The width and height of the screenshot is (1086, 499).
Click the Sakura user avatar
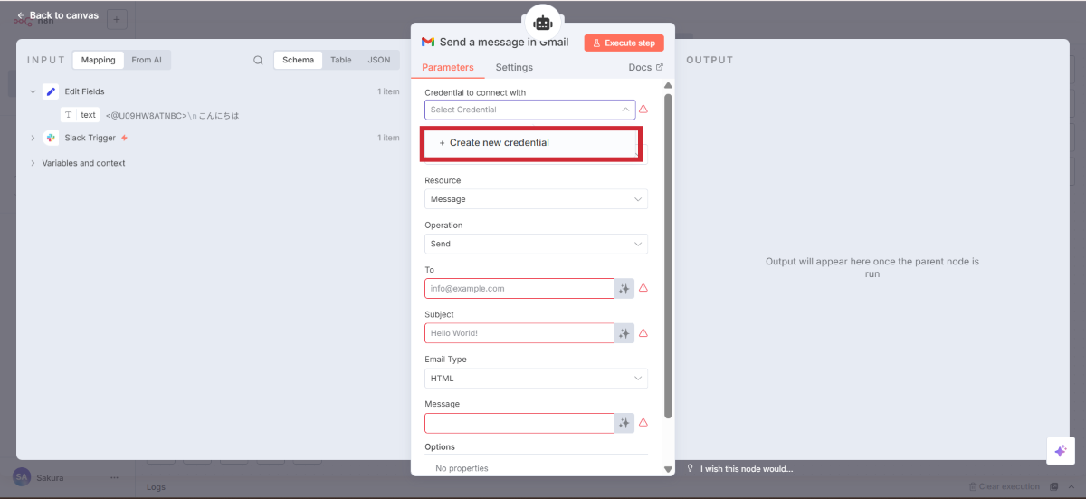click(x=21, y=476)
